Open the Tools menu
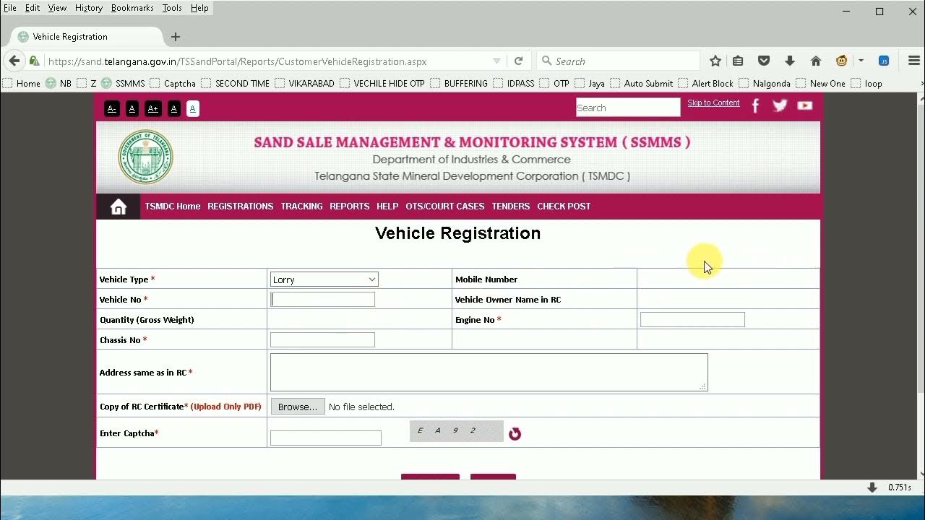 point(172,8)
